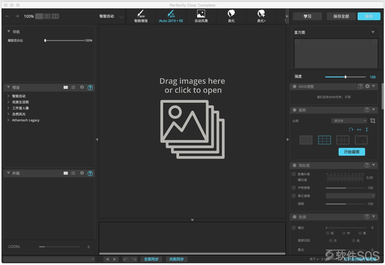This screenshot has width=385, height=265.
Task: Collapse the 色调 section
Action: [x=374, y=217]
